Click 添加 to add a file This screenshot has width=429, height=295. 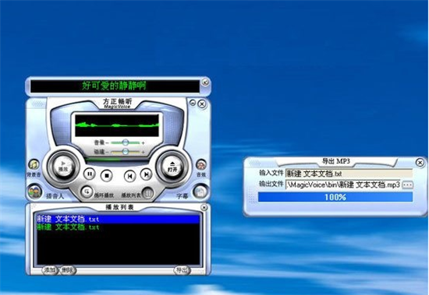click(50, 270)
